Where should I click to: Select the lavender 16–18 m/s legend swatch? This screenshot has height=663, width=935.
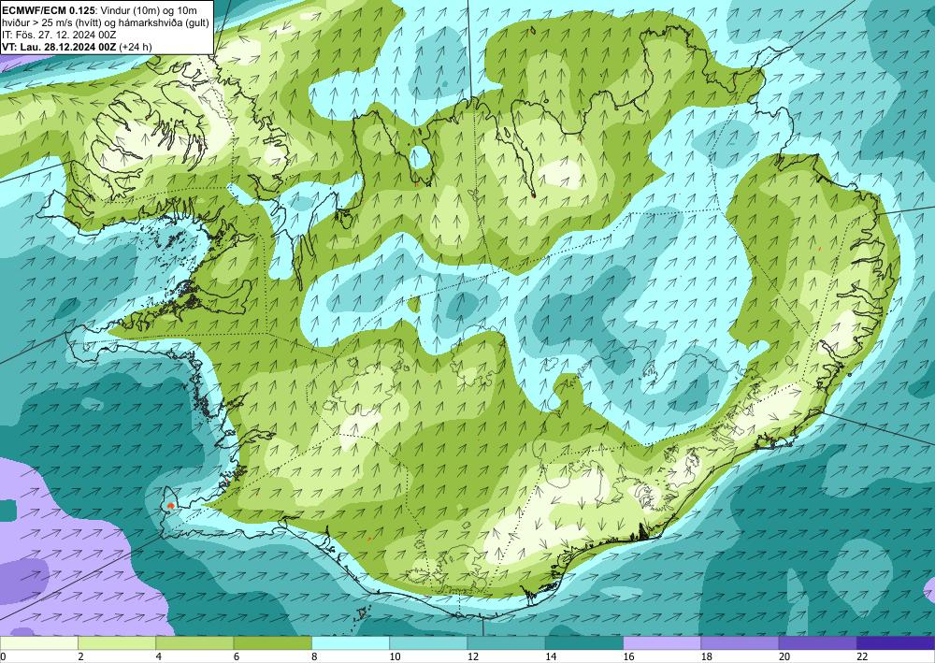point(662,643)
